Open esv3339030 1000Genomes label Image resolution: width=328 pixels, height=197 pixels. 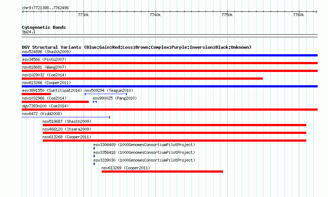point(144,160)
